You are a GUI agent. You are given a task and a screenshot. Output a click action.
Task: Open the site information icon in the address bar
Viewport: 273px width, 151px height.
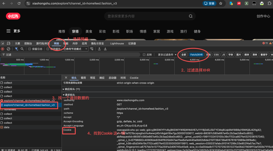[x=28, y=3]
